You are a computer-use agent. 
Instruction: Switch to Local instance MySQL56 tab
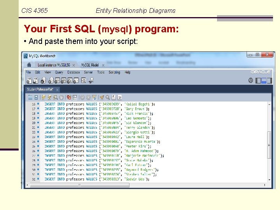pyautogui.click(x=54, y=65)
